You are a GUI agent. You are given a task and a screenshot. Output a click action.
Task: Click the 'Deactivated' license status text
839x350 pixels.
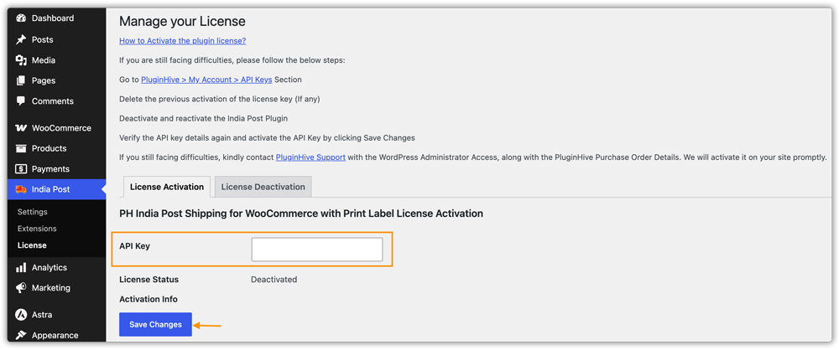274,280
